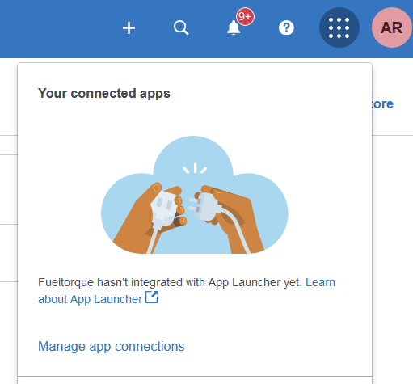This screenshot has width=413, height=384.
Task: Open Manage app connections link
Action: (x=112, y=346)
